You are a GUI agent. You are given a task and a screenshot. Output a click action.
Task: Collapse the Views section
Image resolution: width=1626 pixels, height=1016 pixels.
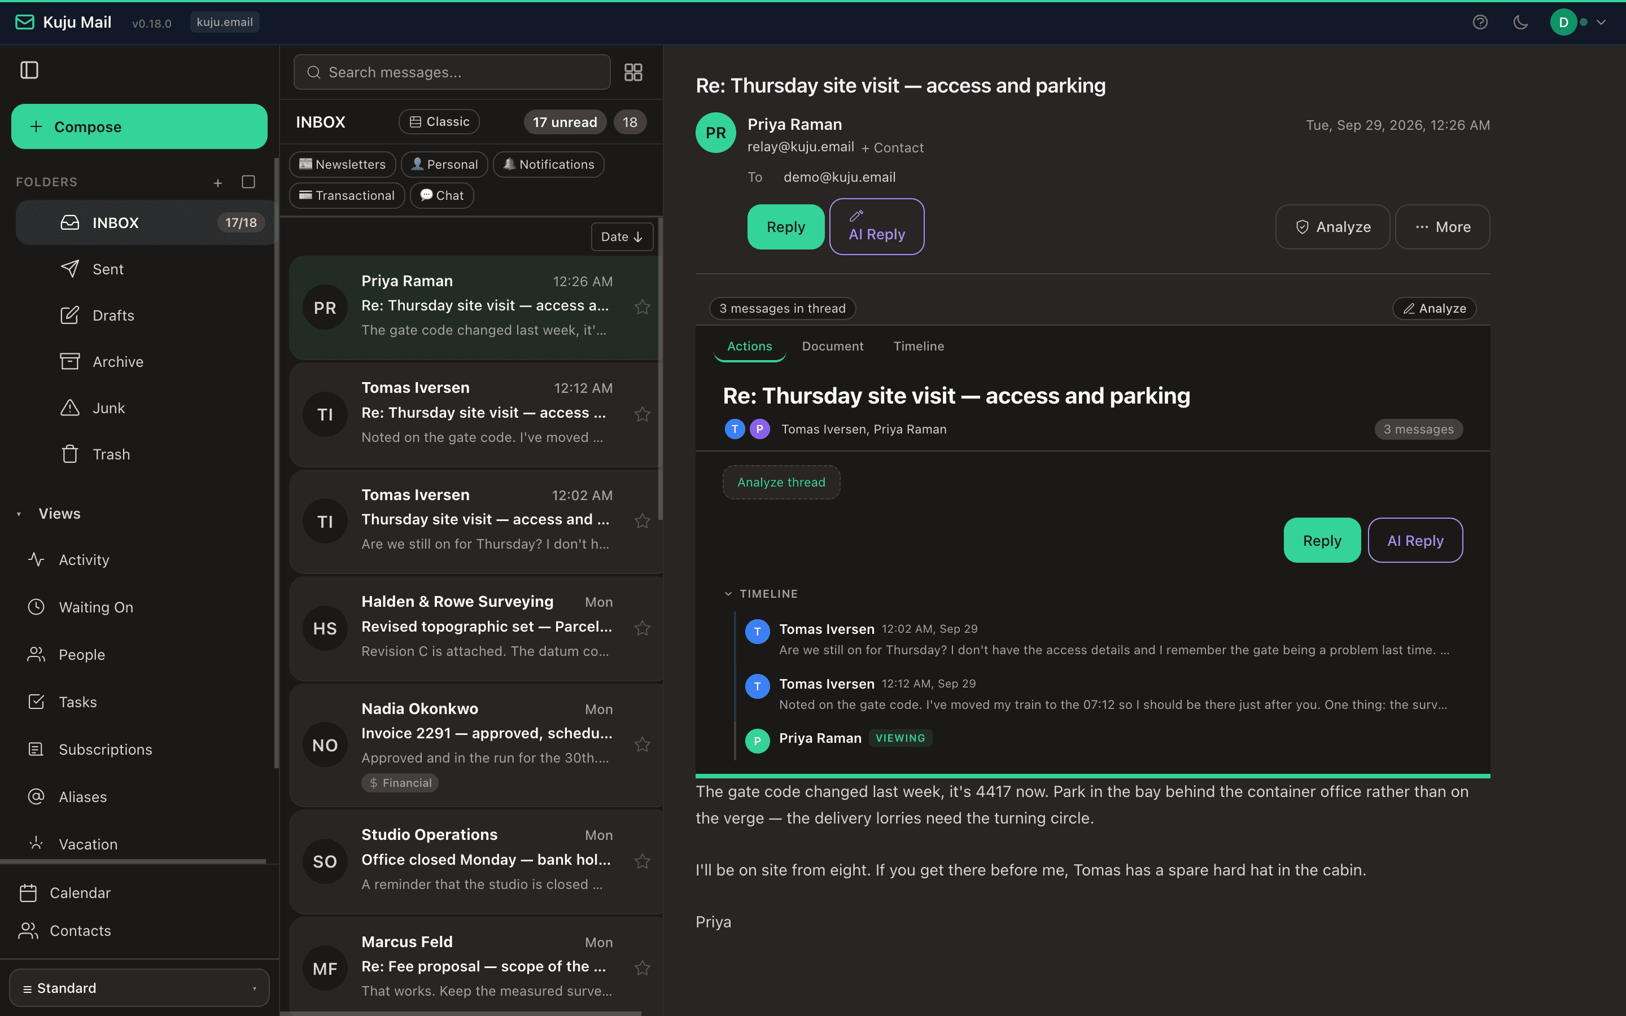click(x=19, y=514)
